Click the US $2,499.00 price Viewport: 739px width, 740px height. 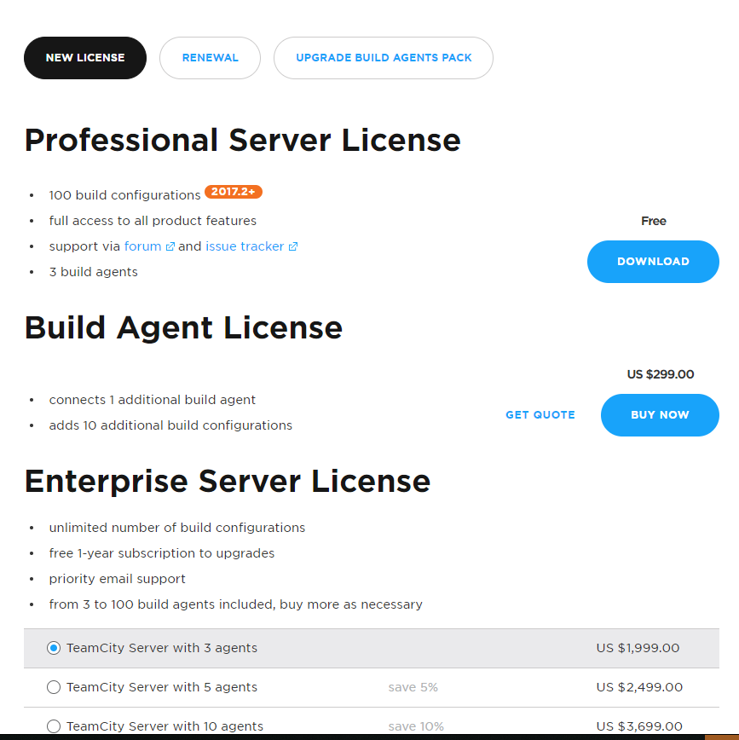click(x=639, y=687)
